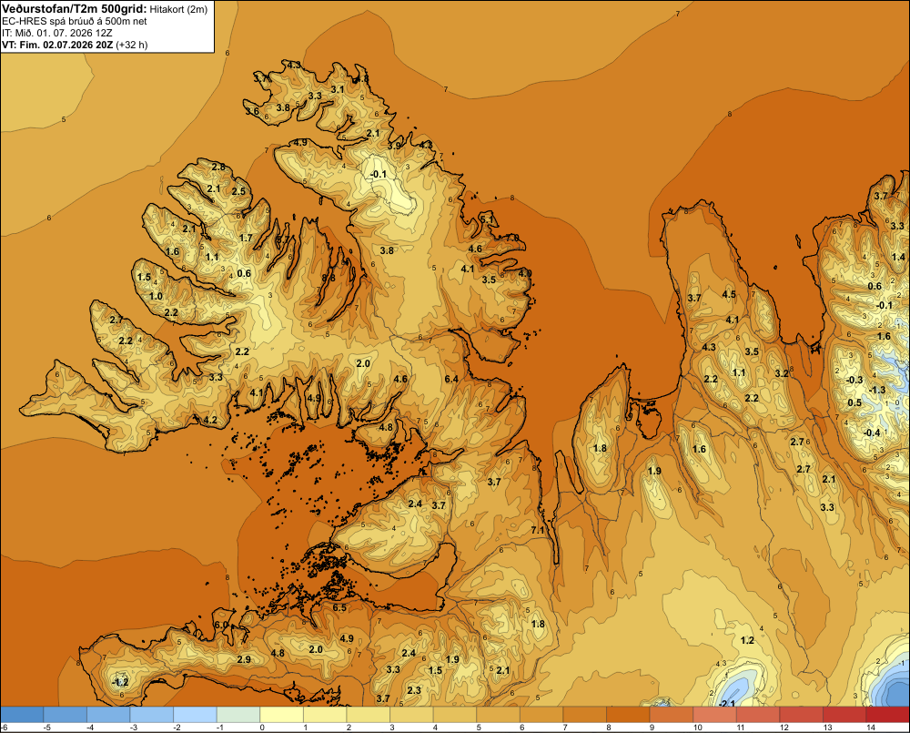Click the IT initial time line in header
The image size is (910, 733).
click(56, 33)
